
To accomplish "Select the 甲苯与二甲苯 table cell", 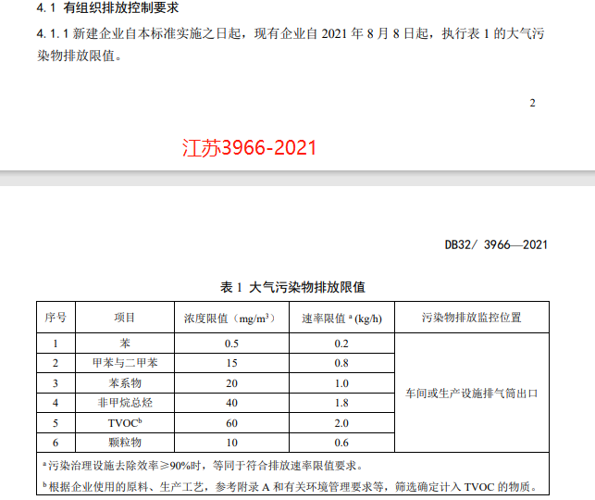I will coord(125,363).
